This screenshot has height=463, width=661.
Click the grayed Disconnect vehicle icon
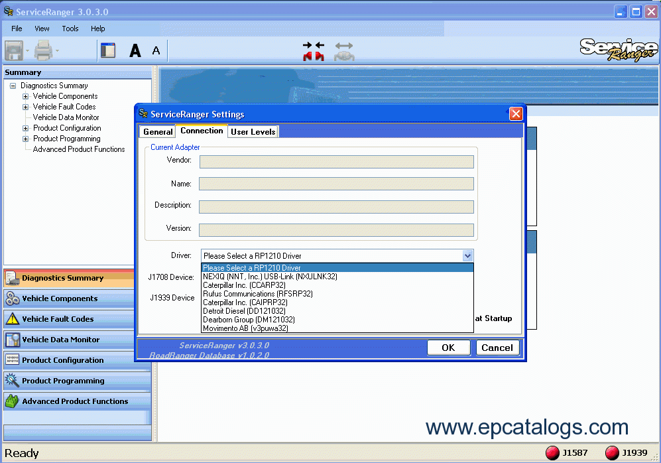[x=344, y=51]
